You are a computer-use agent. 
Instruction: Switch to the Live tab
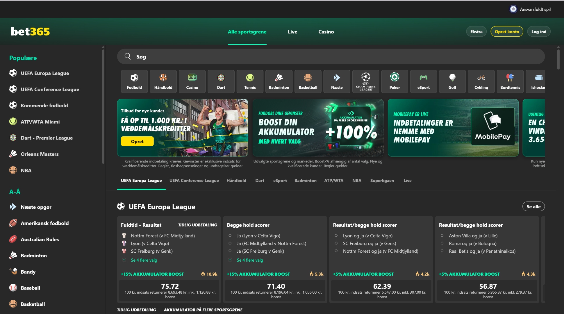408,181
